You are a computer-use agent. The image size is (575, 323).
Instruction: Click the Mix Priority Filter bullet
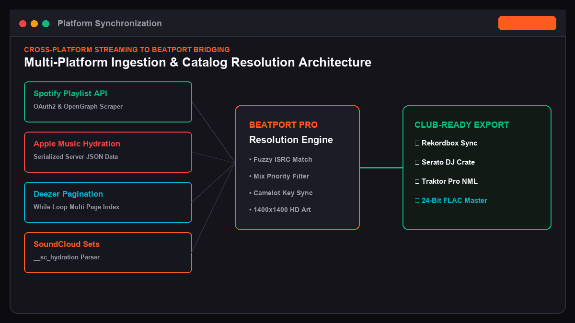[x=279, y=176]
